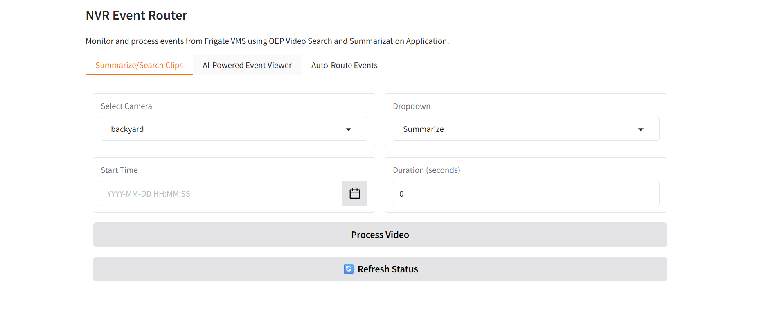759x317 pixels.
Task: Click the "Duration (seconds)" label
Action: pyautogui.click(x=426, y=170)
